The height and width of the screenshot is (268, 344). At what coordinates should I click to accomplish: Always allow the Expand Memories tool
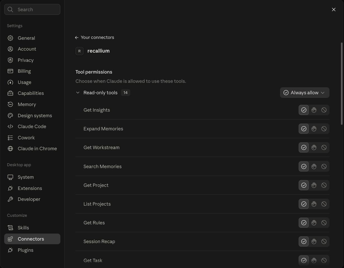304,129
